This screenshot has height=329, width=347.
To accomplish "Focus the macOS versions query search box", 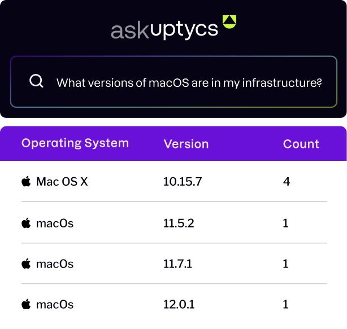I will point(173,82).
